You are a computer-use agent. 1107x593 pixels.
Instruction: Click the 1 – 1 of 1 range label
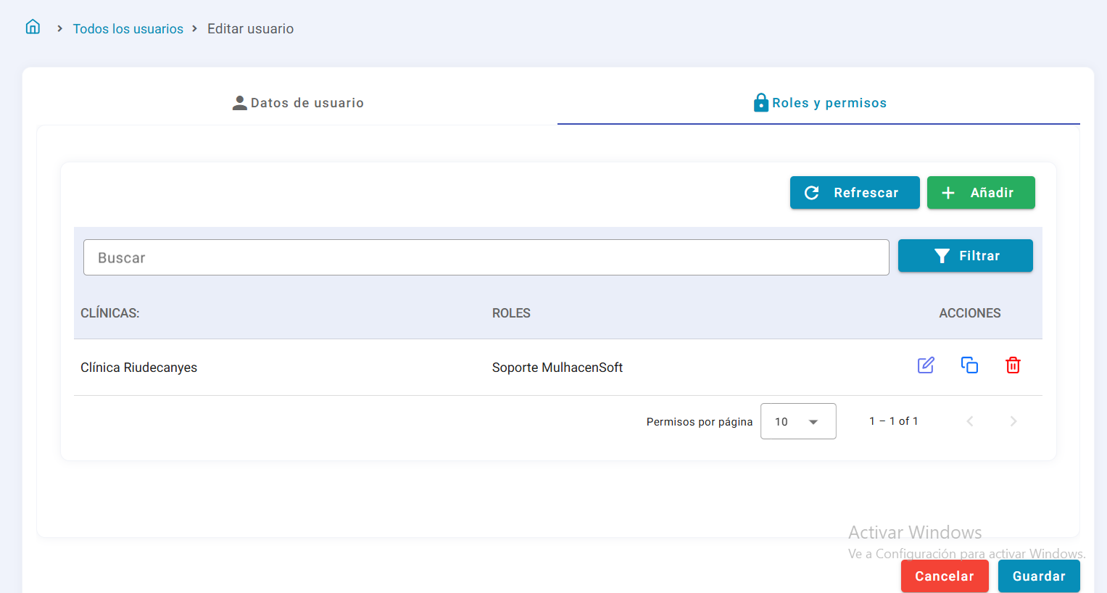pos(894,421)
